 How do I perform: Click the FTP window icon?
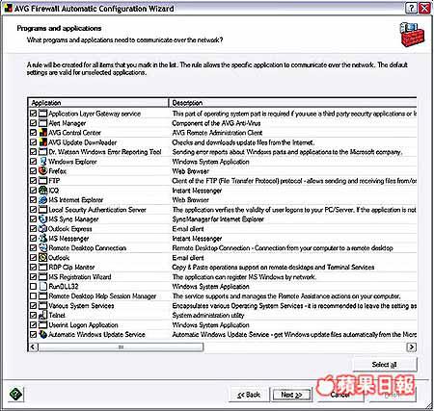(x=42, y=181)
